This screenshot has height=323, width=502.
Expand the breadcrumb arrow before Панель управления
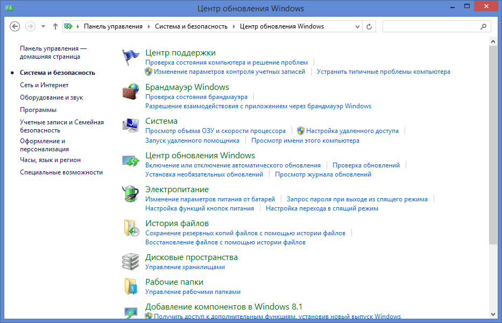click(78, 26)
